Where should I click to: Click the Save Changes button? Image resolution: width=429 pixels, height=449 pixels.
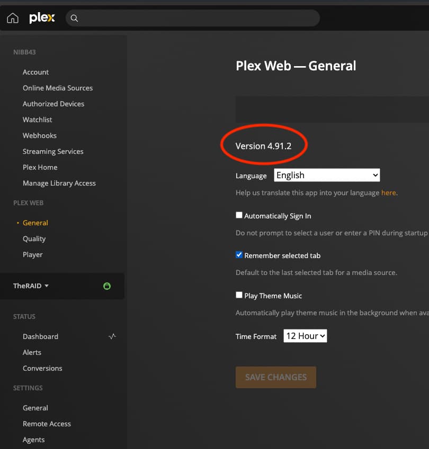[276, 377]
